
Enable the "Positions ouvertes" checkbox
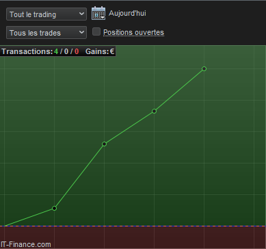point(96,31)
